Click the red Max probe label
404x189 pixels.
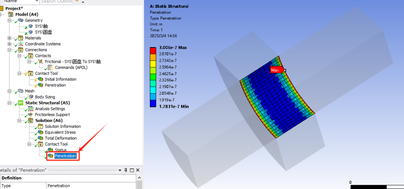tap(276, 70)
